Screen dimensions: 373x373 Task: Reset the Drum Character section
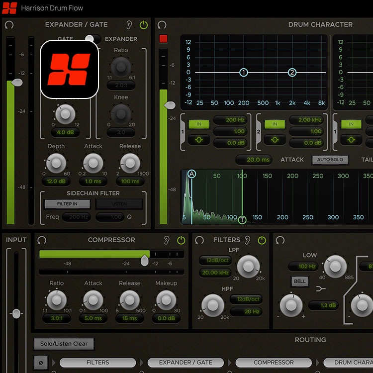click(x=162, y=25)
